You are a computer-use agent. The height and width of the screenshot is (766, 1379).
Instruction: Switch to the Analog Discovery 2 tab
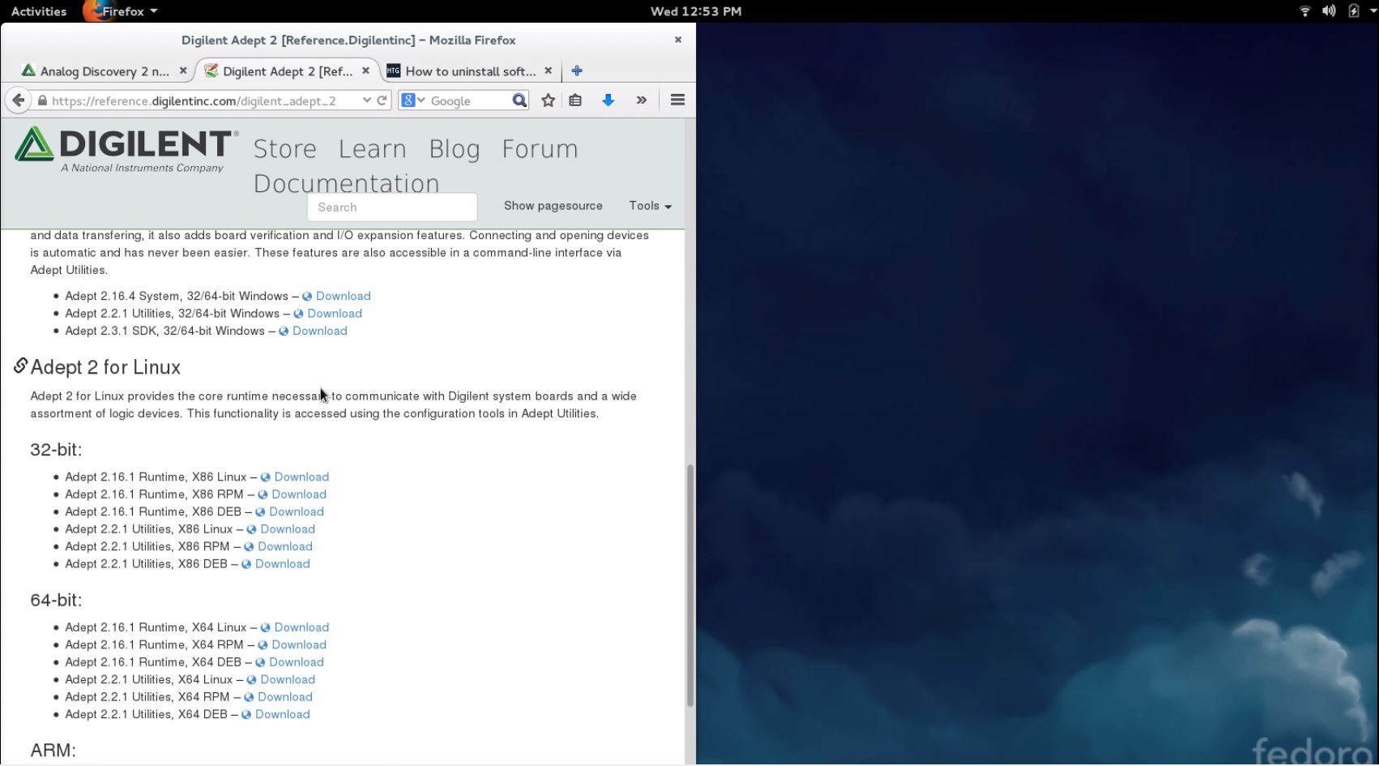(x=105, y=71)
